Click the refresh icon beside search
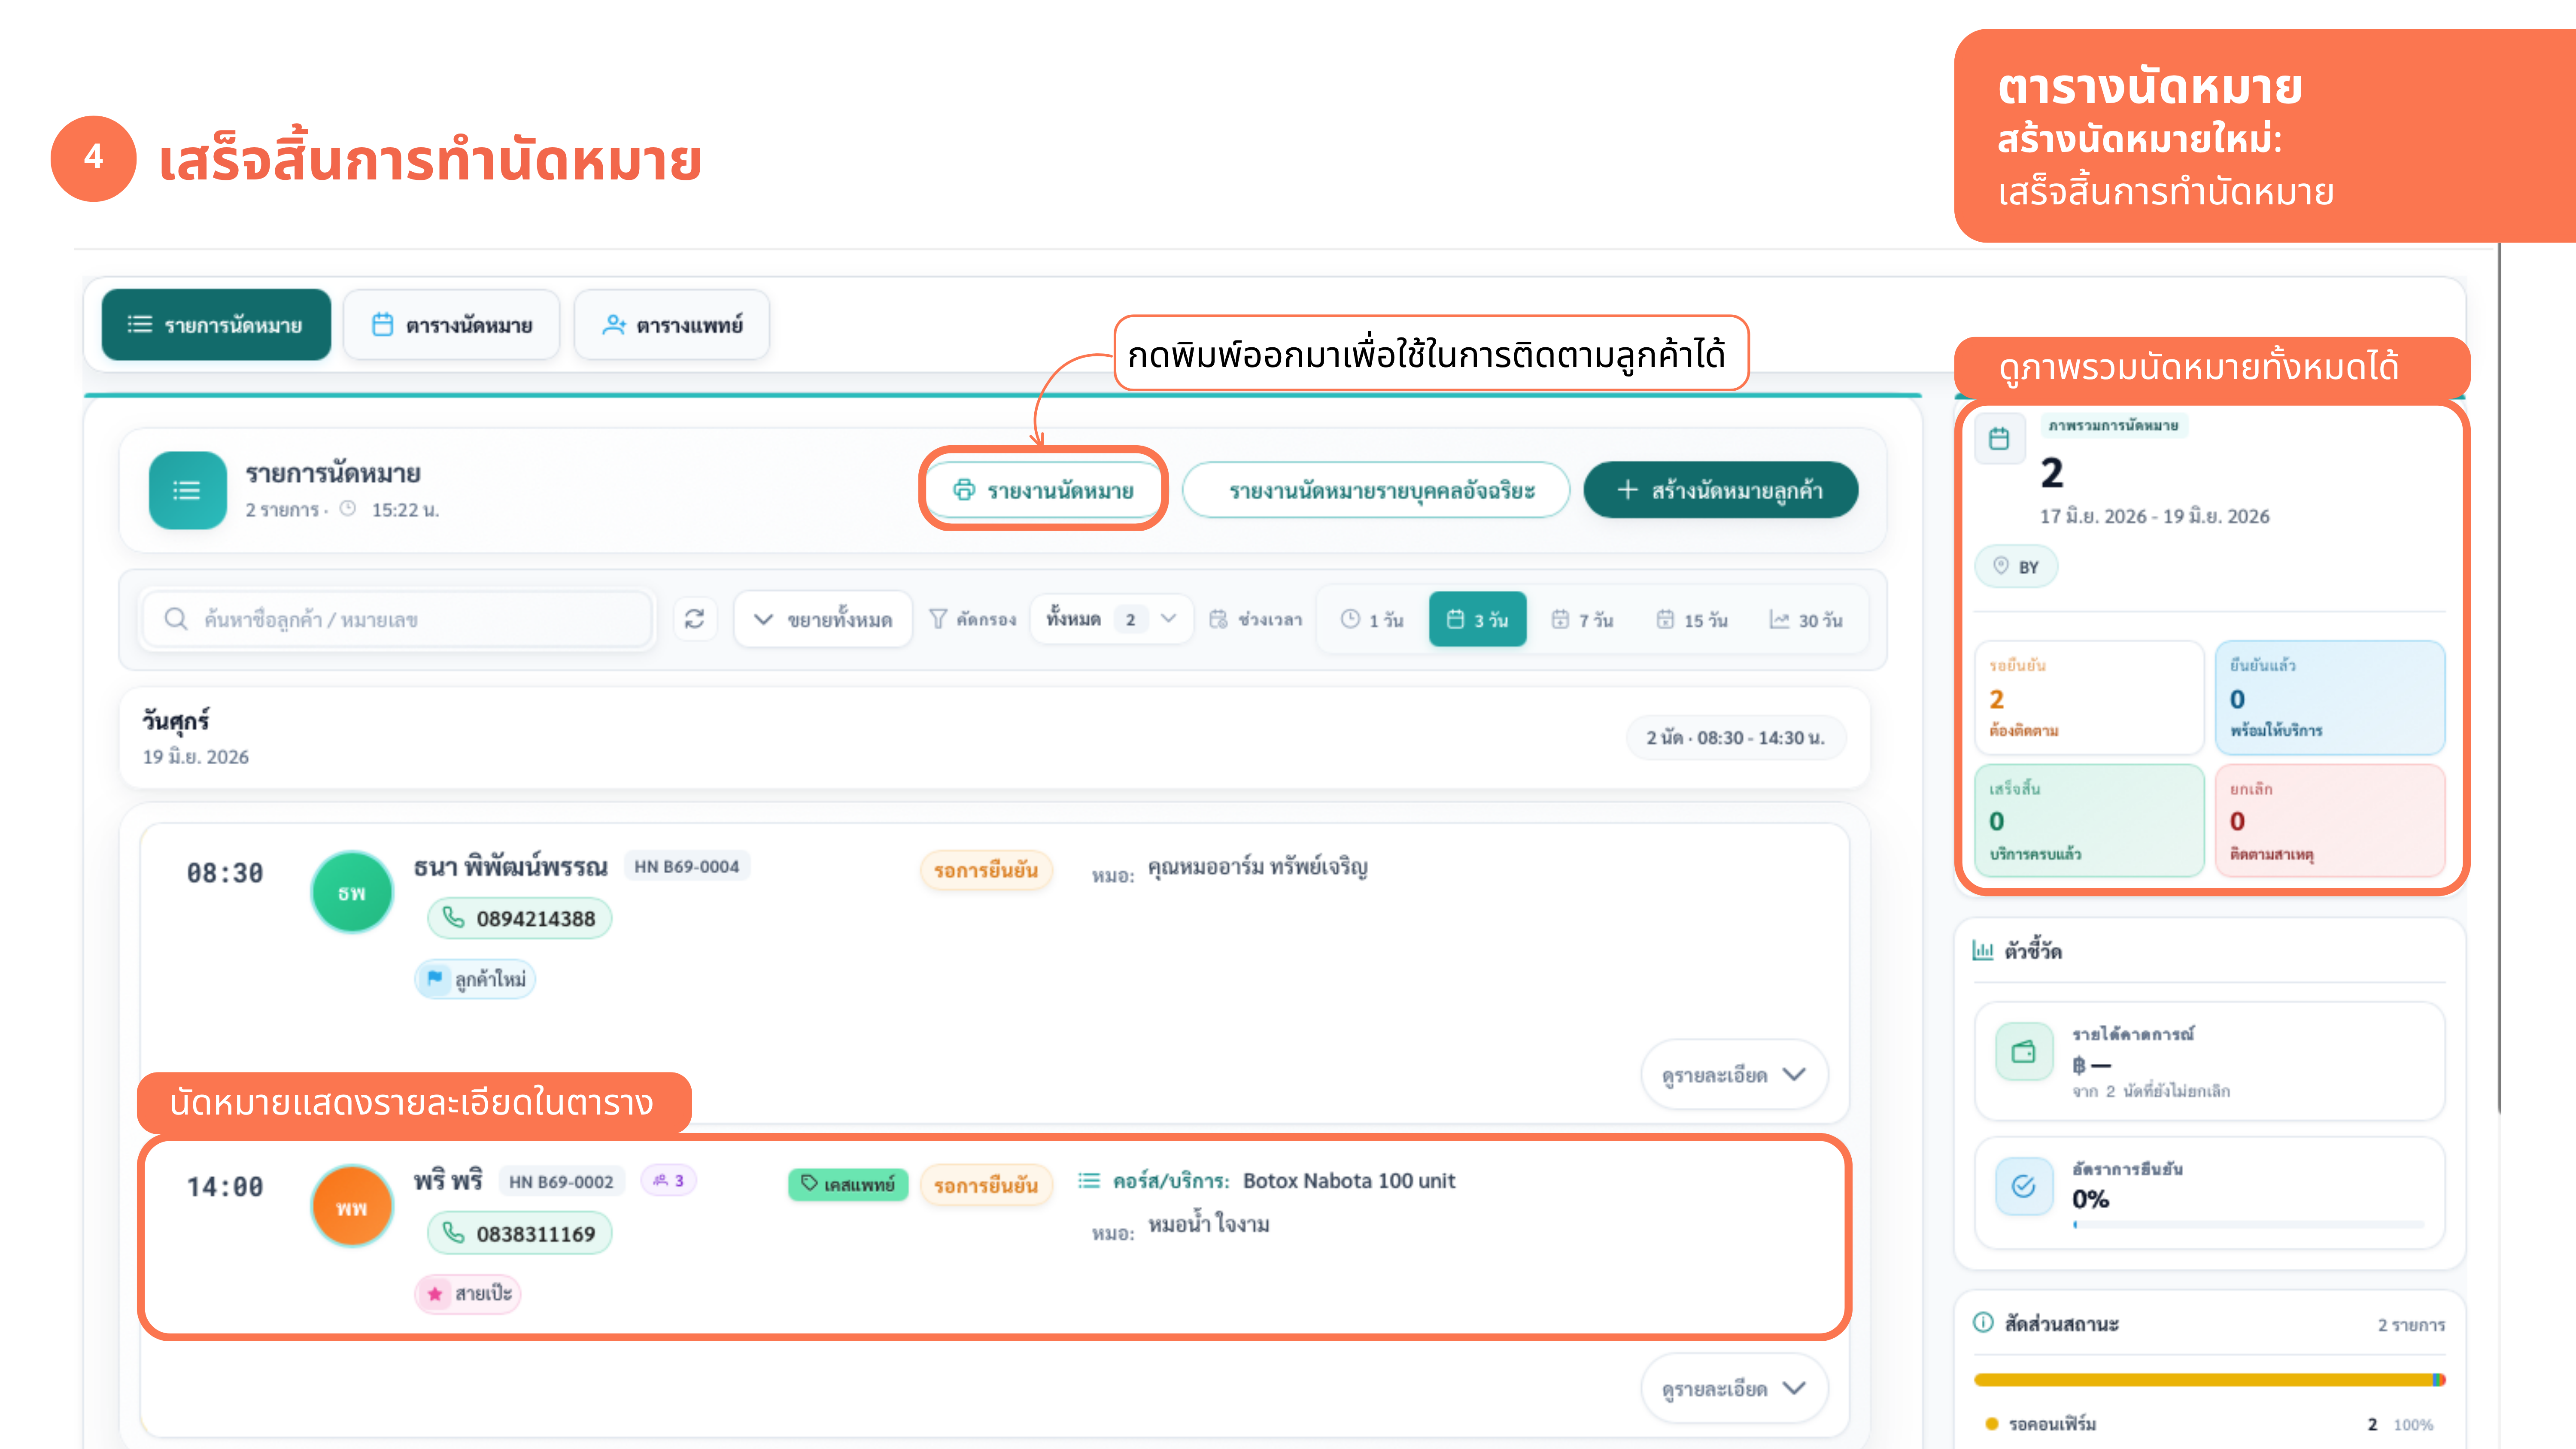The width and height of the screenshot is (2576, 1449). click(x=695, y=620)
